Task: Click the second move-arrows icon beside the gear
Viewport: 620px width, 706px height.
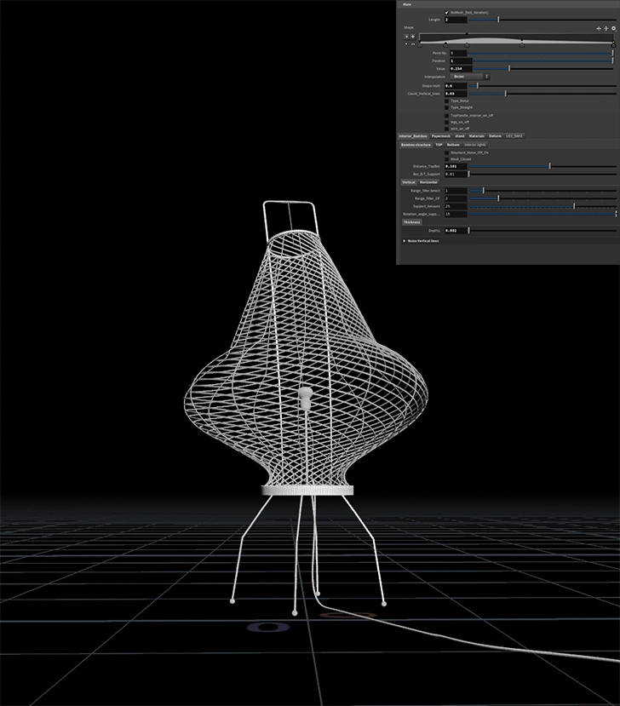Action: pyautogui.click(x=606, y=28)
